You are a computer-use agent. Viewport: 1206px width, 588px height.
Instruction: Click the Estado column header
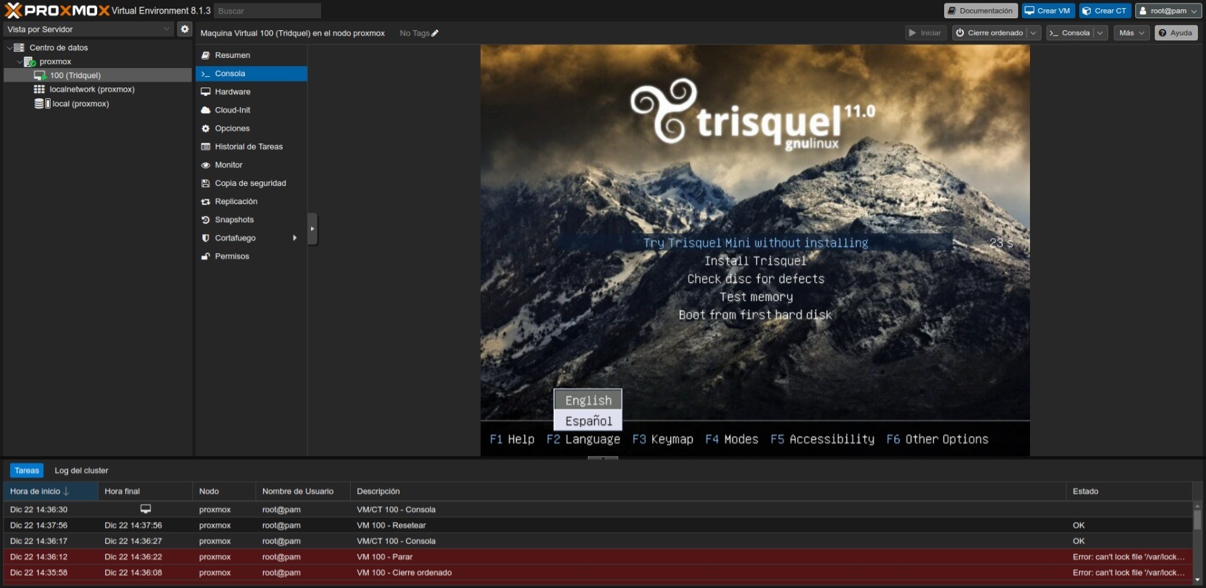(1129, 491)
